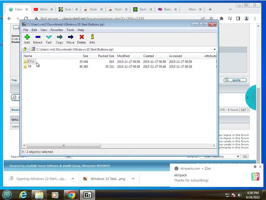
Task: Click the taskbar clock showing 6:58 PM
Action: pos(253,195)
